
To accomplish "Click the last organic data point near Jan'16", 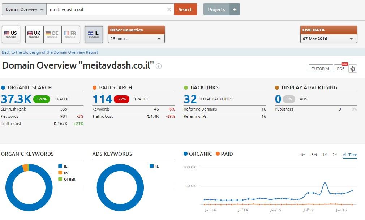I will click(x=352, y=191).
